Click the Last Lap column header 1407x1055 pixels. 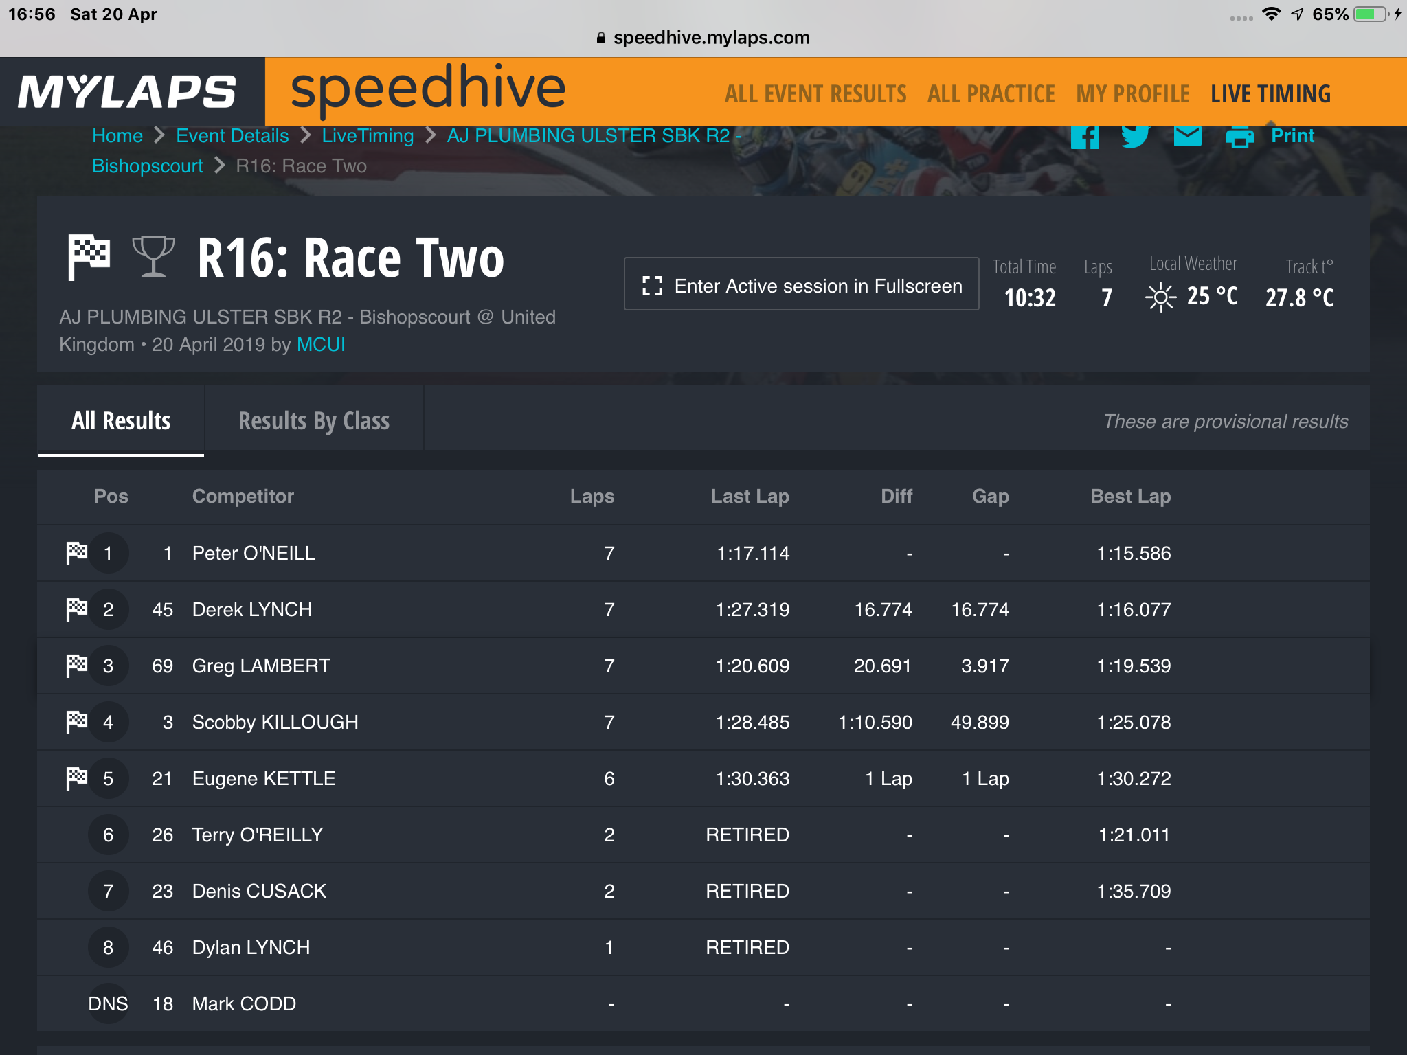point(750,496)
